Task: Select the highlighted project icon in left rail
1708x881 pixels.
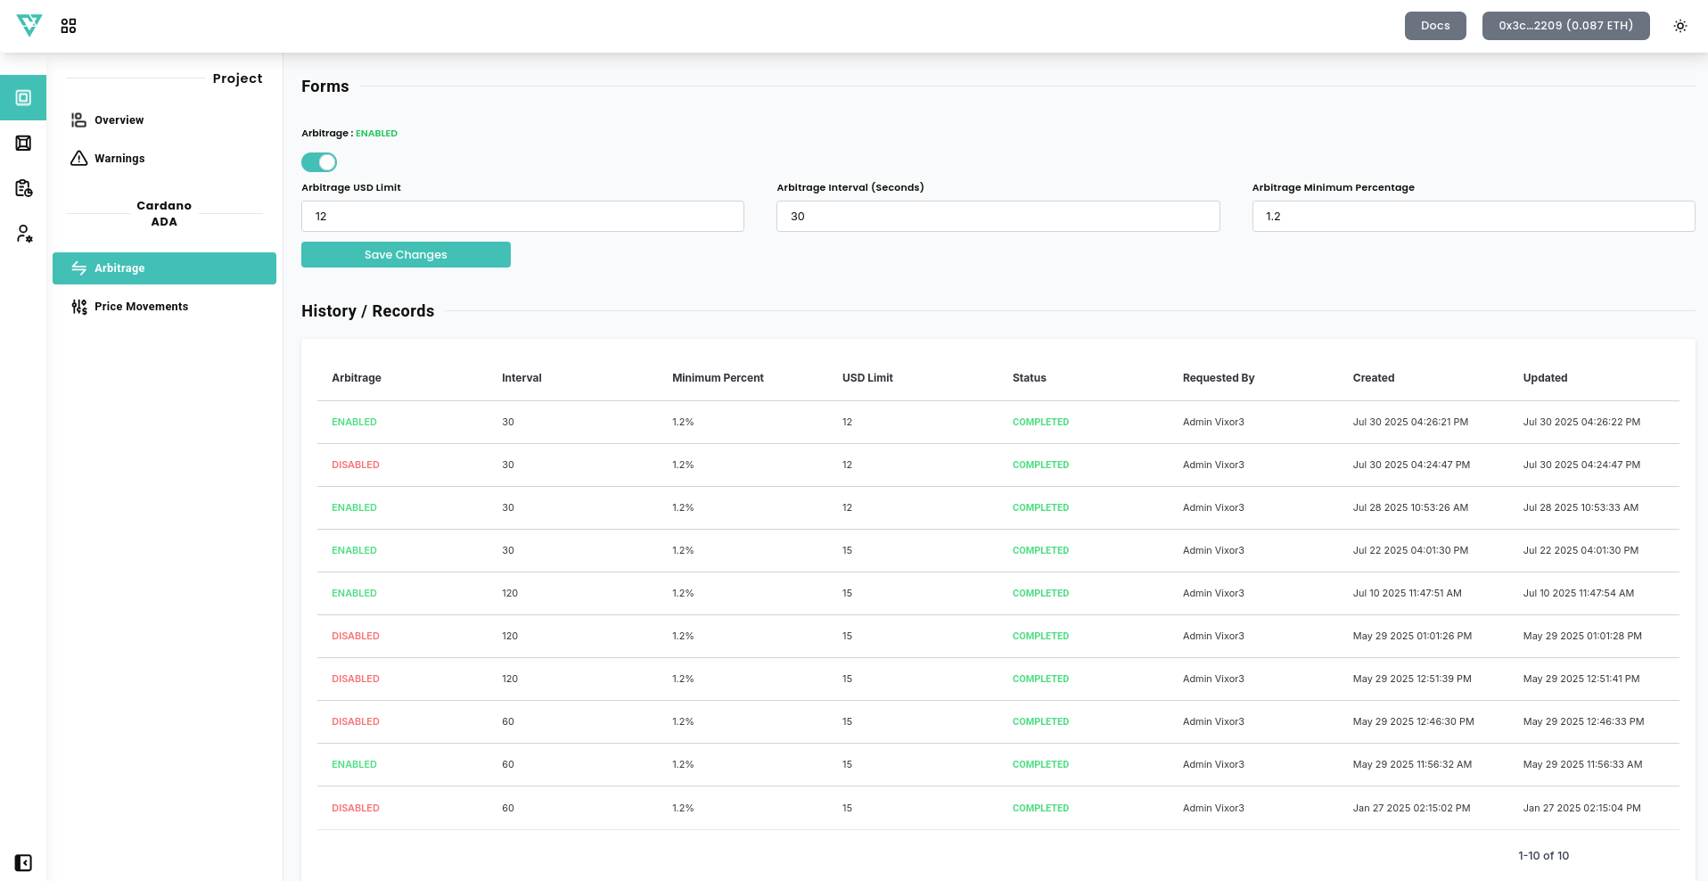Action: (23, 98)
